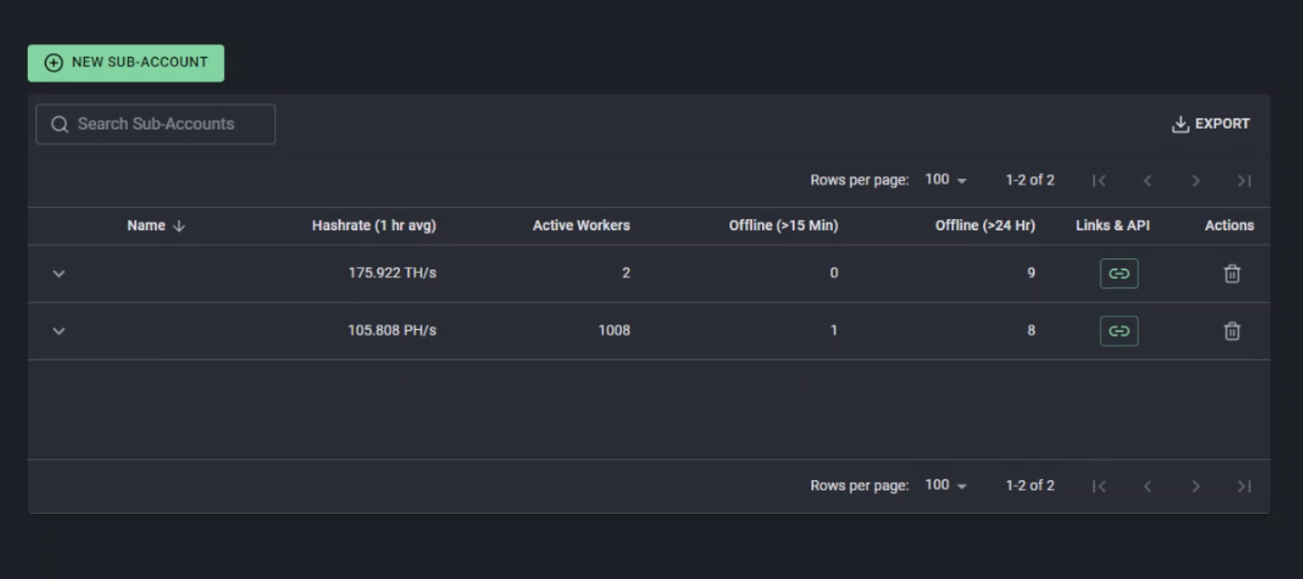Open Links & API for 175.922 TH/s row
The image size is (1303, 579).
[1119, 274]
